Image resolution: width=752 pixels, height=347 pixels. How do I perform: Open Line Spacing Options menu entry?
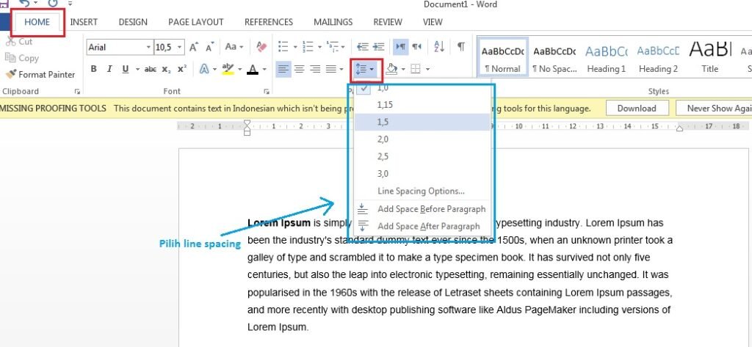point(421,191)
